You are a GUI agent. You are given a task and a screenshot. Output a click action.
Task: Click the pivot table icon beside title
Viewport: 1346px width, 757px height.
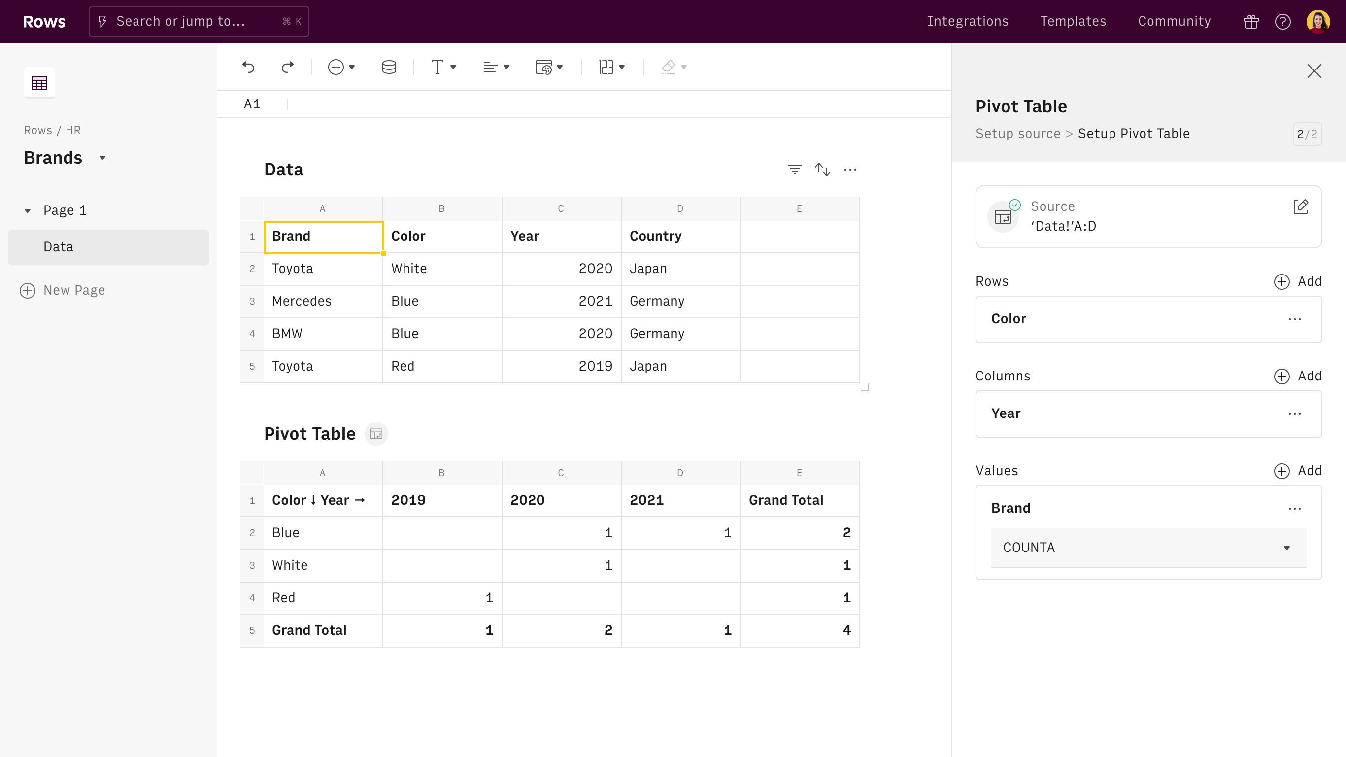pyautogui.click(x=376, y=434)
